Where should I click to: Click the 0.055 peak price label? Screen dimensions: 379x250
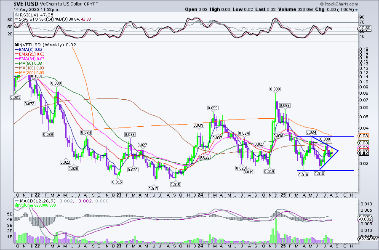coord(213,108)
